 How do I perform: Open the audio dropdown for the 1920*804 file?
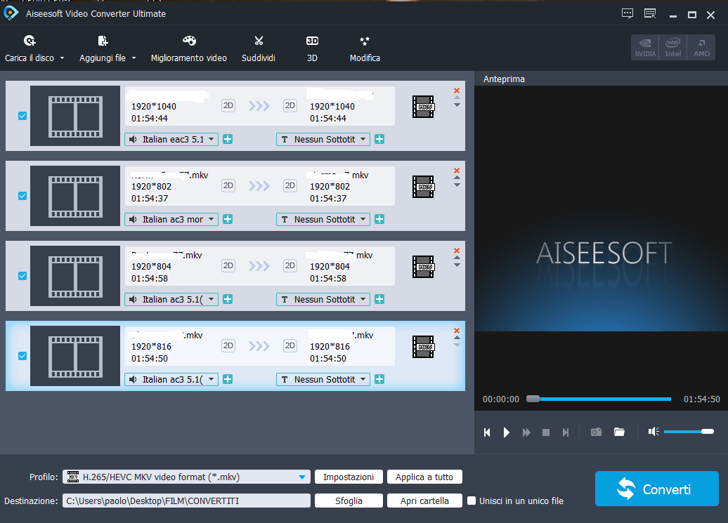(x=171, y=299)
